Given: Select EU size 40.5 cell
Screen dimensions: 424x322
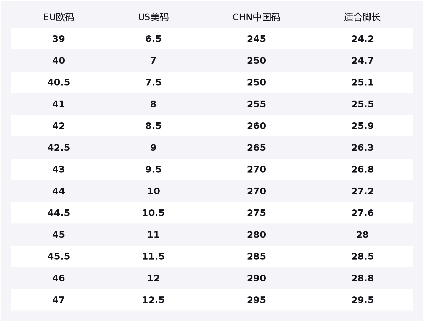Looking at the screenshot, I should click(59, 82).
